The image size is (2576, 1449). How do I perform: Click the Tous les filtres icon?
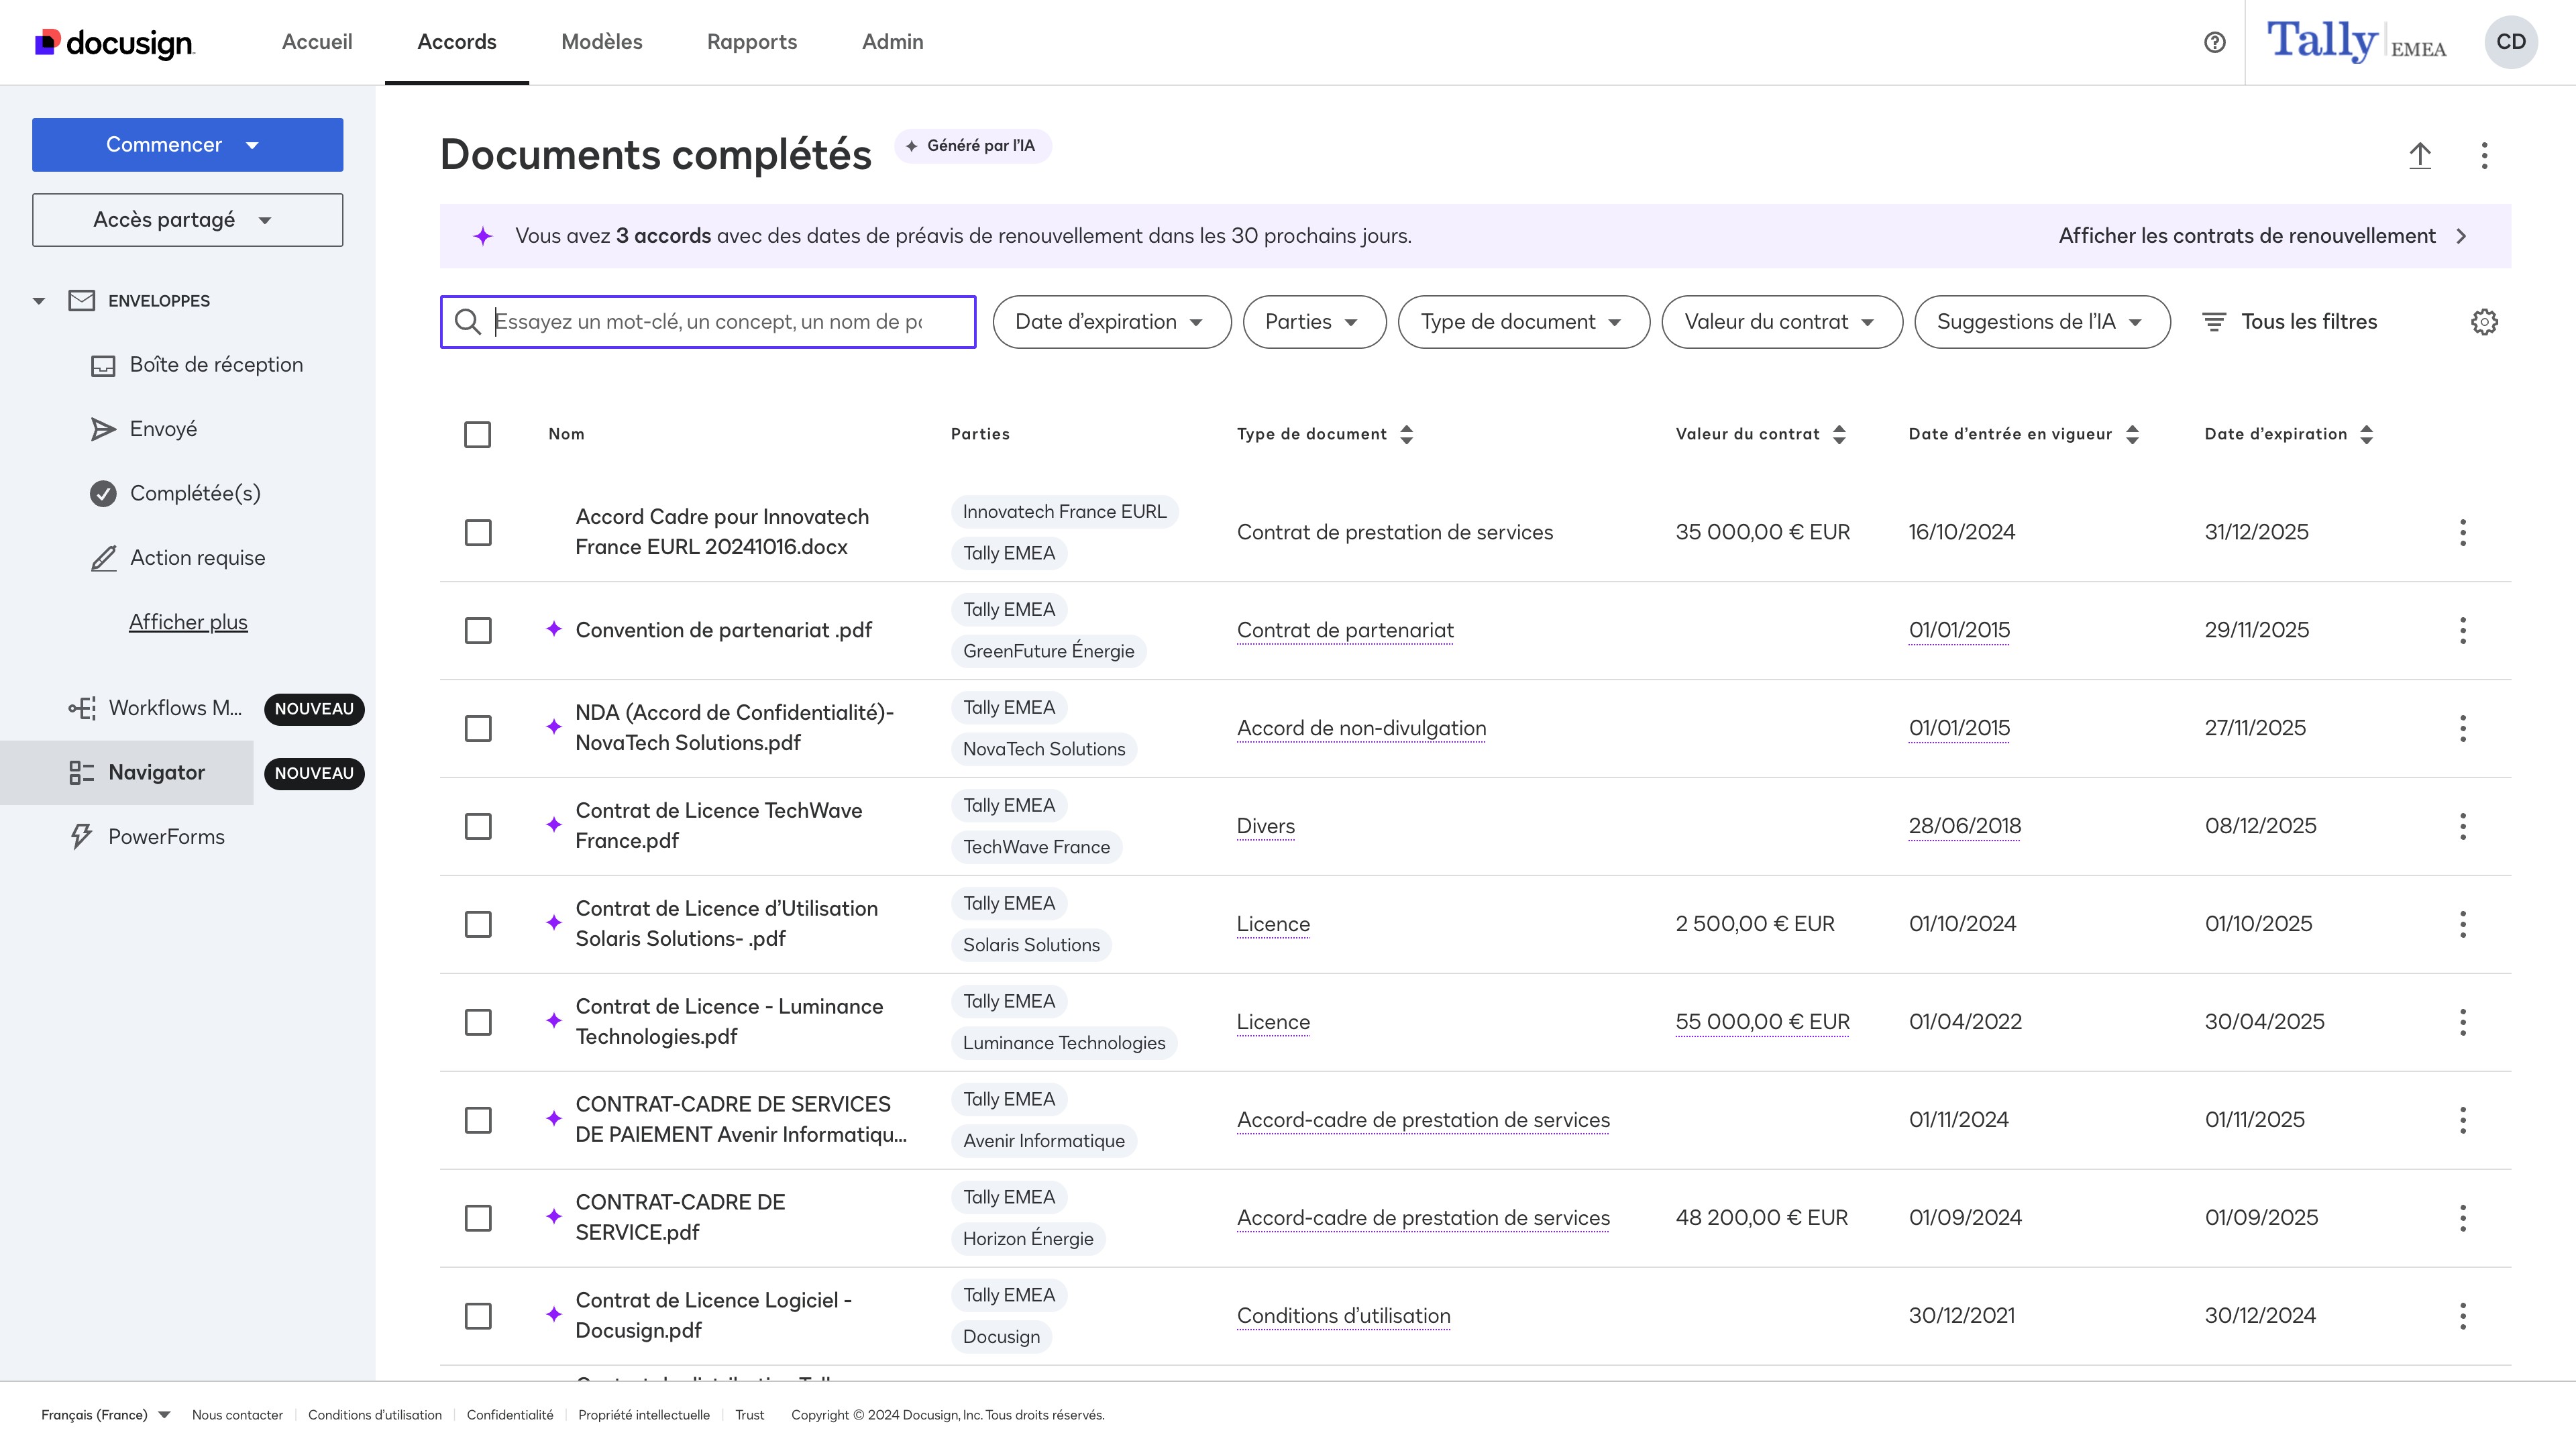point(2214,322)
